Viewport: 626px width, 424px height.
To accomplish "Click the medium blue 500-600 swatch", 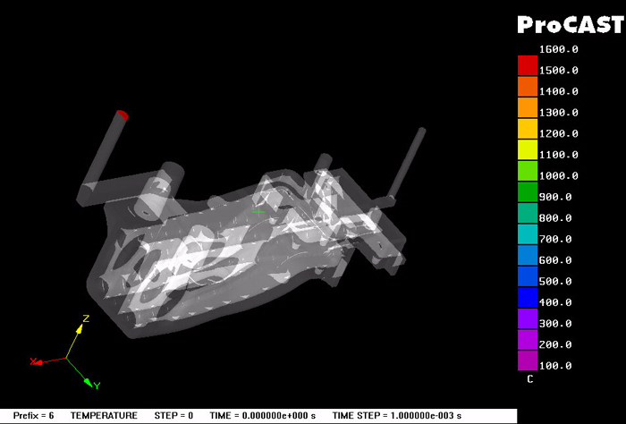I will tap(528, 276).
